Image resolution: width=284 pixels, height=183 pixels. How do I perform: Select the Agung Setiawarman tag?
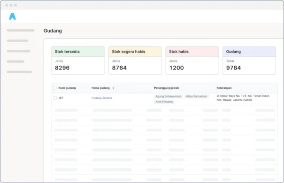coord(168,96)
